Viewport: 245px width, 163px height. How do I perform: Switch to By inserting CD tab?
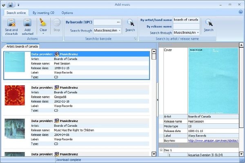pyautogui.click(x=43, y=13)
